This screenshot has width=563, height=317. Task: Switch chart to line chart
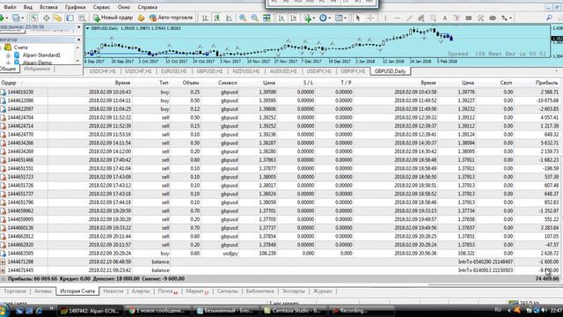click(x=229, y=18)
